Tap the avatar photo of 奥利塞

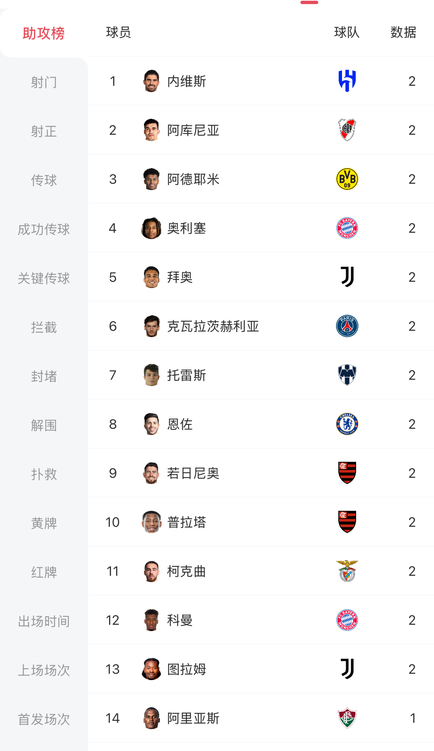151,228
